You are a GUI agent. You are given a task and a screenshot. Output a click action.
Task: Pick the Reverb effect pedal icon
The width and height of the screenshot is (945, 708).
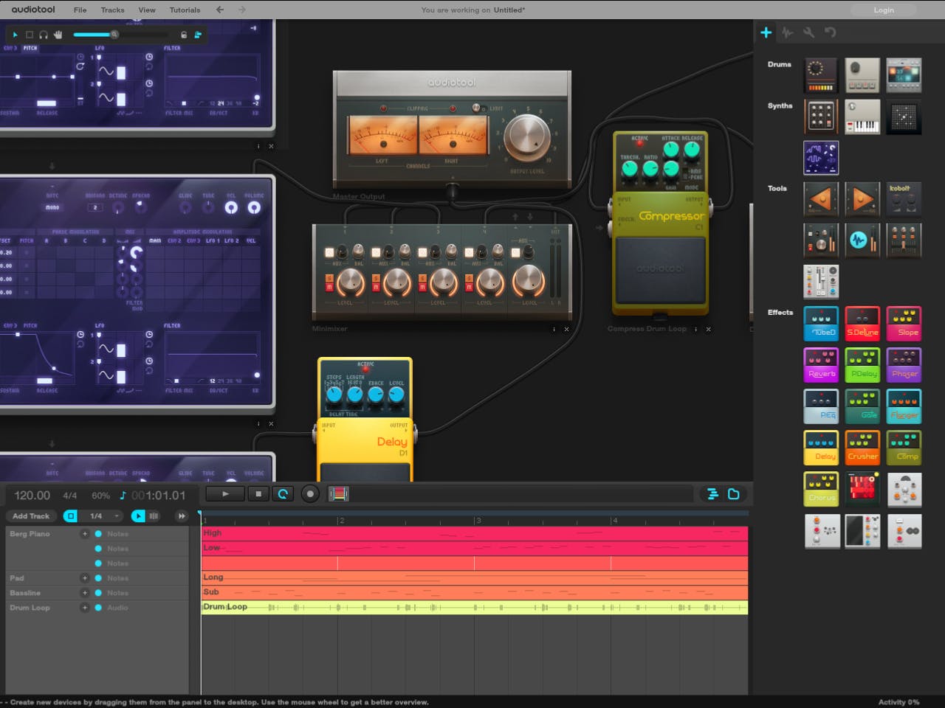coord(821,364)
